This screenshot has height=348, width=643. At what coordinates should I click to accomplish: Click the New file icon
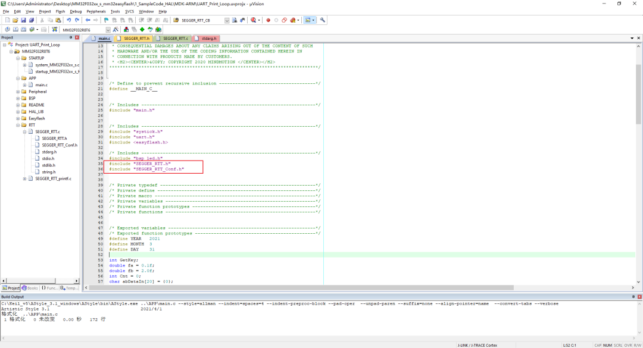[x=7, y=20]
